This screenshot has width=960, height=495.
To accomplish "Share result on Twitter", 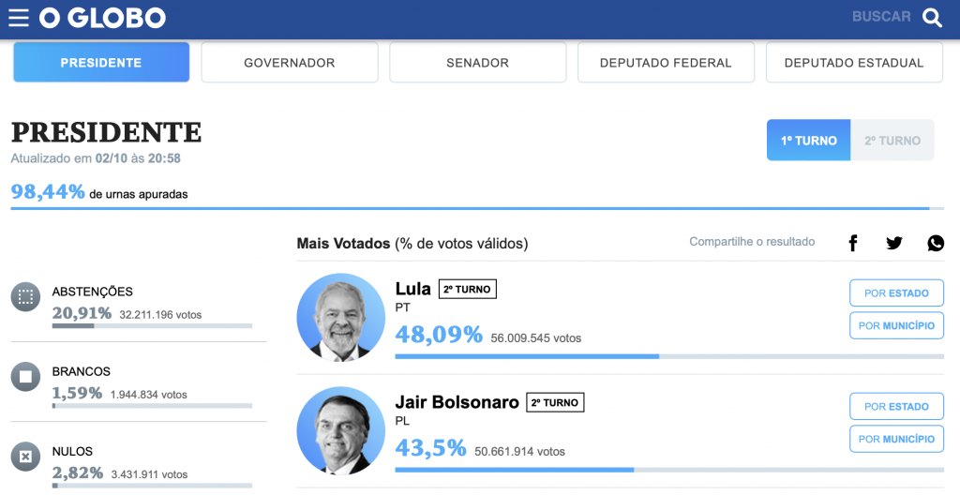I will 894,243.
